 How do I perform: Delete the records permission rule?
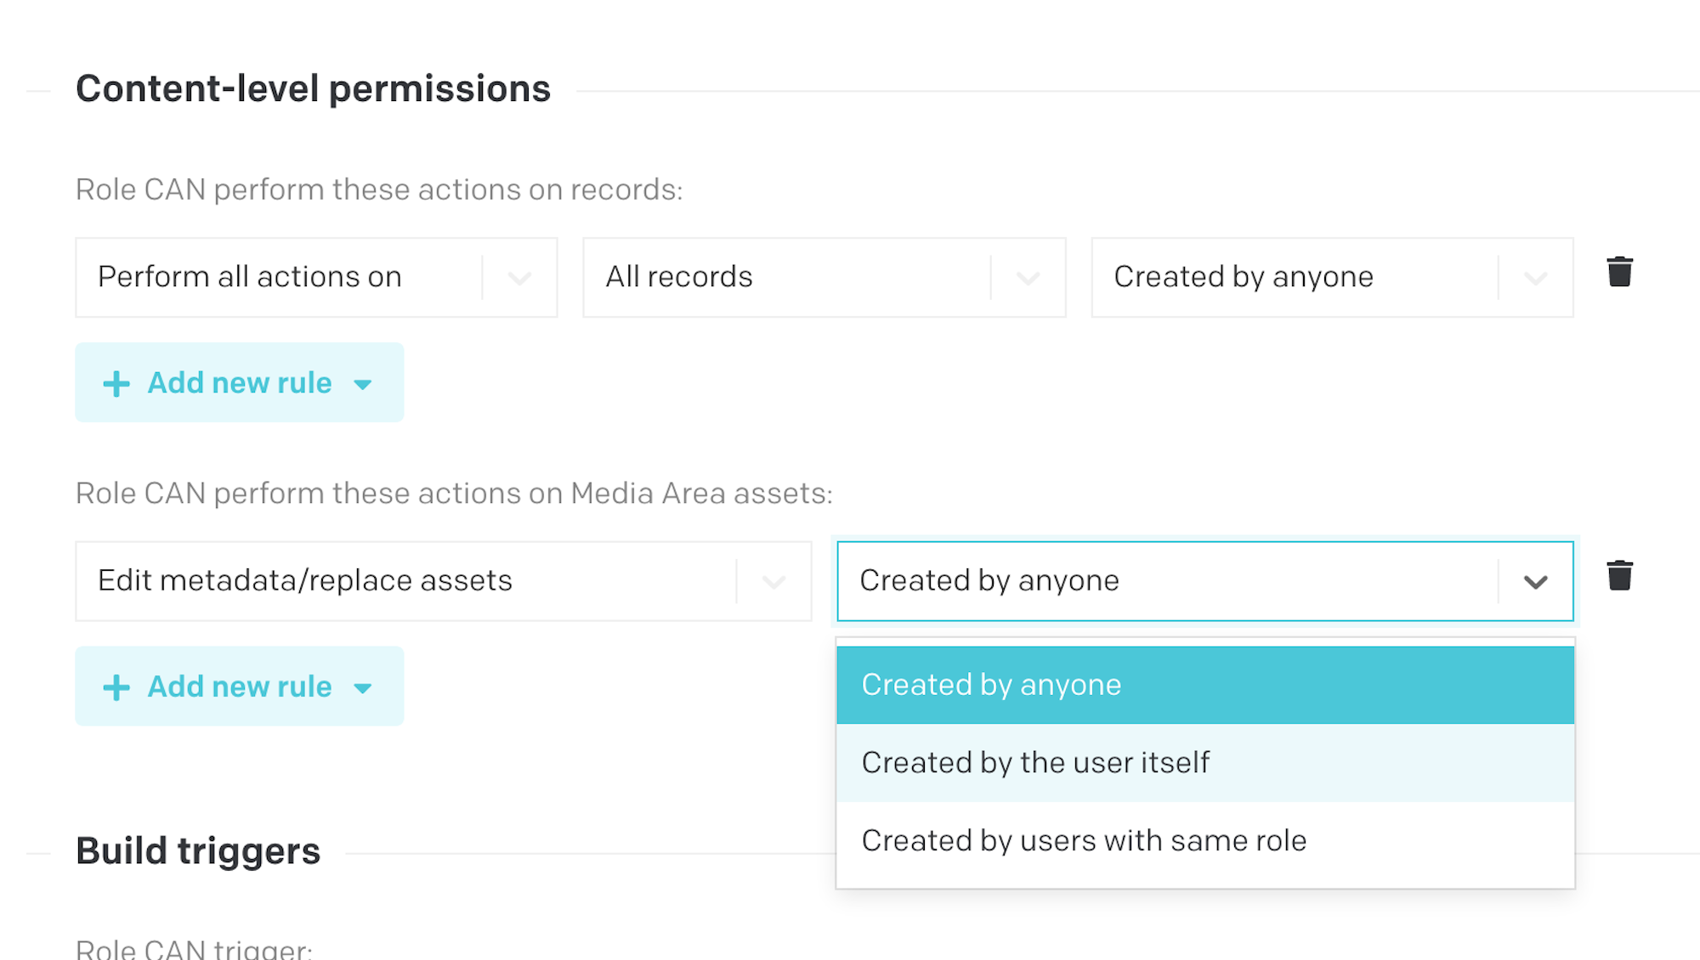point(1619,272)
